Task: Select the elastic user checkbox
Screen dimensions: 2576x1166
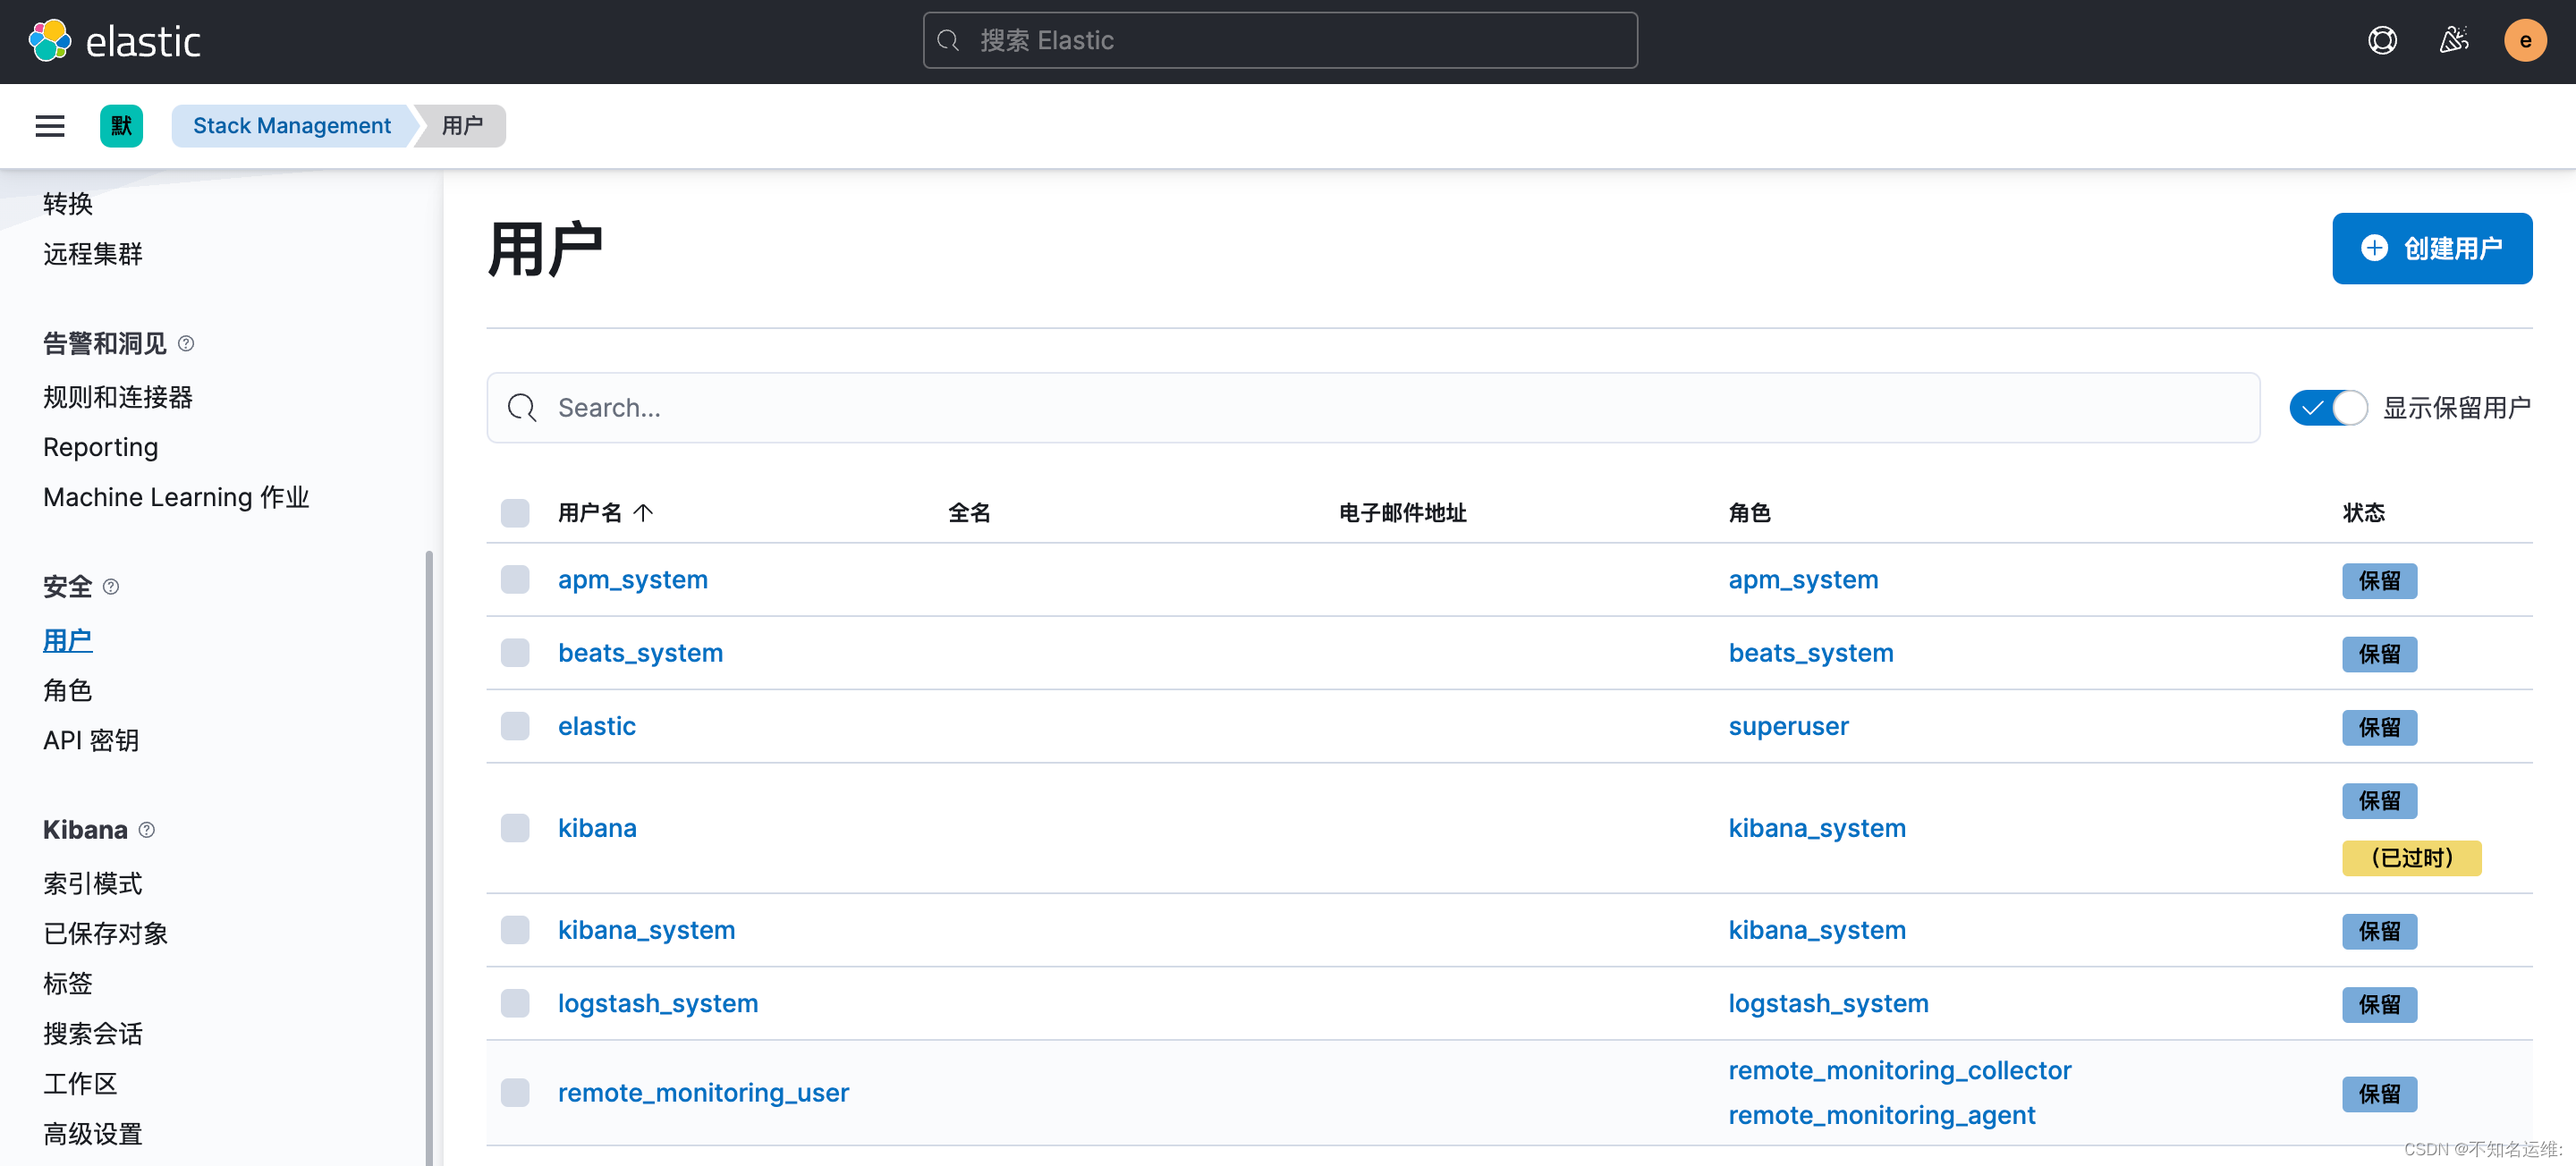Action: [515, 726]
